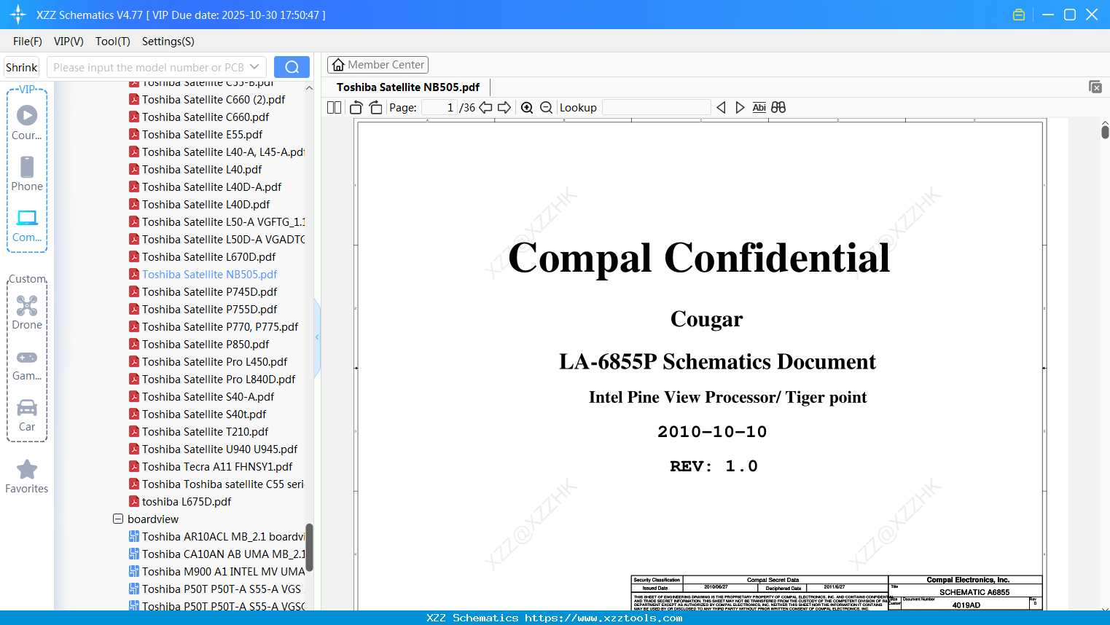
Task: Open the Settings(S) menu
Action: click(x=168, y=42)
